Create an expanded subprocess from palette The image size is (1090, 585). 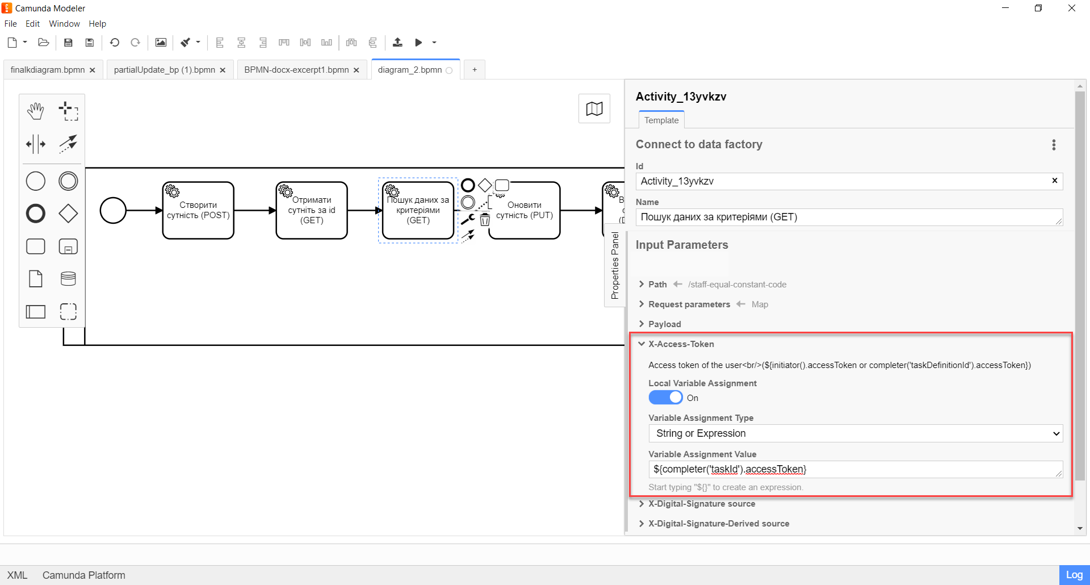tap(68, 246)
